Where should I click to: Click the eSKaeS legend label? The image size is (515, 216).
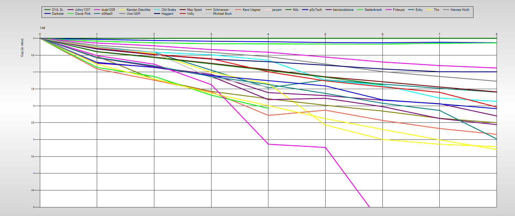point(107,14)
